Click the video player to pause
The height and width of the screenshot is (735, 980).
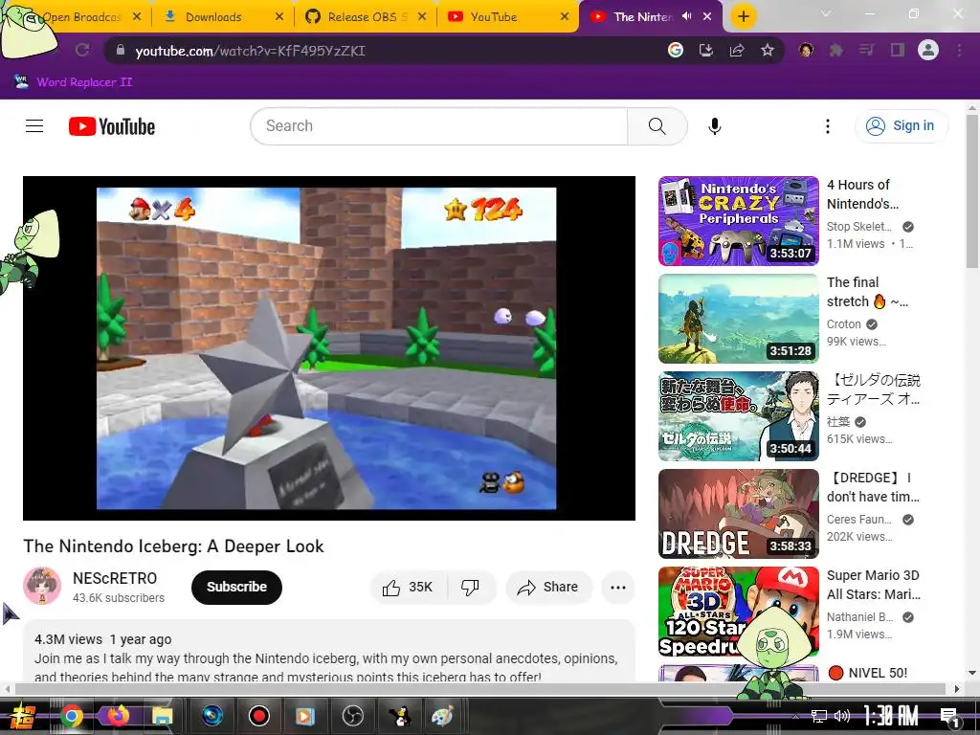329,348
